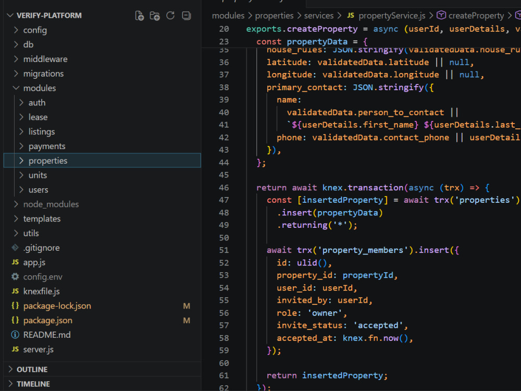Click the 'latitude' key on line 36
521x391 pixels.
tap(287, 62)
